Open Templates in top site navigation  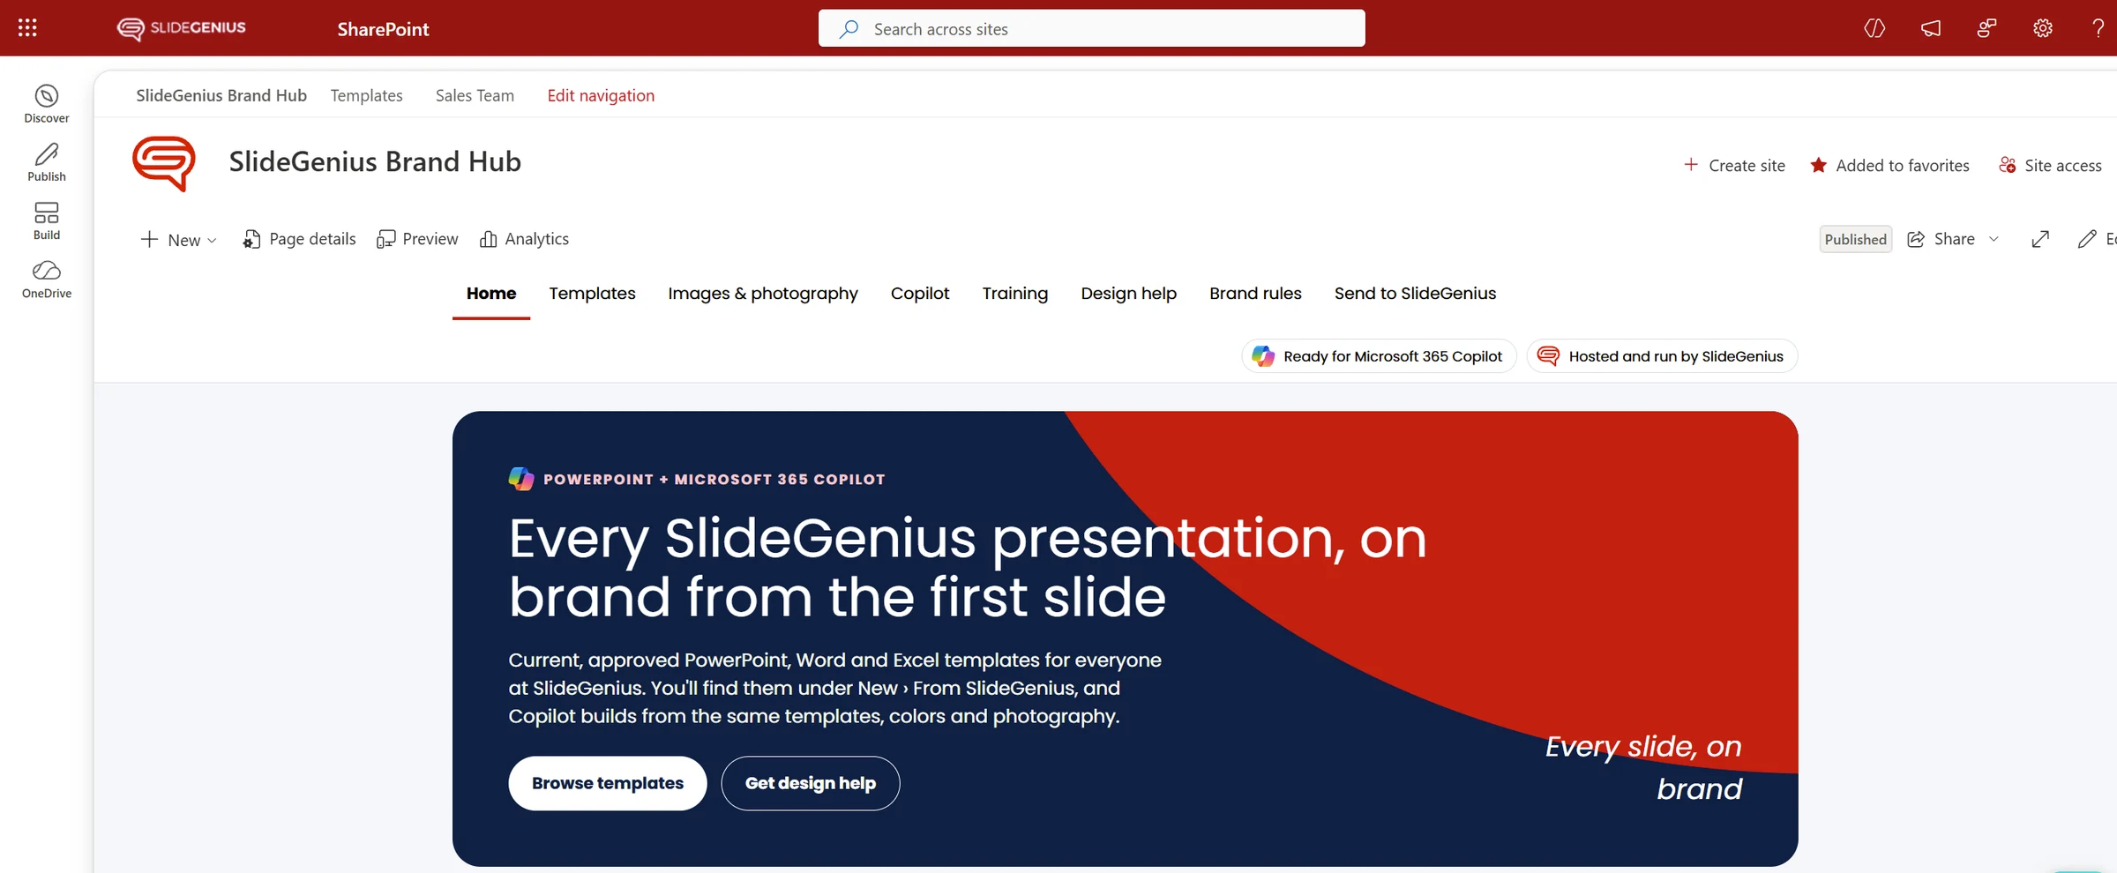coord(367,95)
